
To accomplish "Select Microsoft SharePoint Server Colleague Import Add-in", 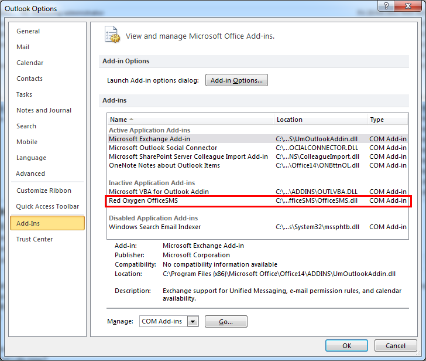I will click(x=257, y=156).
